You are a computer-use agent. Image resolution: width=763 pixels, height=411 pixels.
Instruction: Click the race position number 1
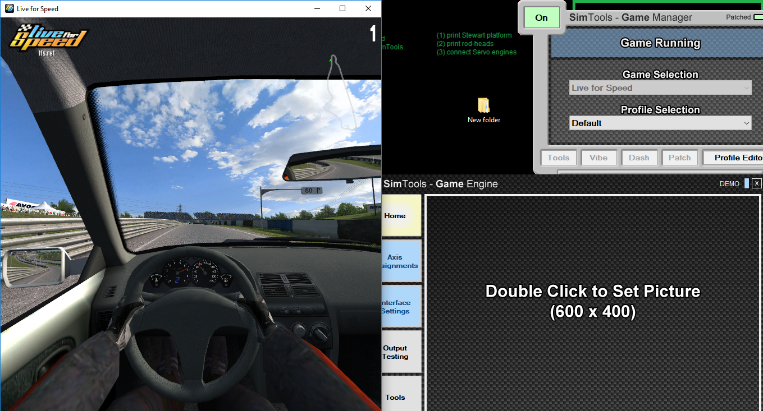click(373, 34)
